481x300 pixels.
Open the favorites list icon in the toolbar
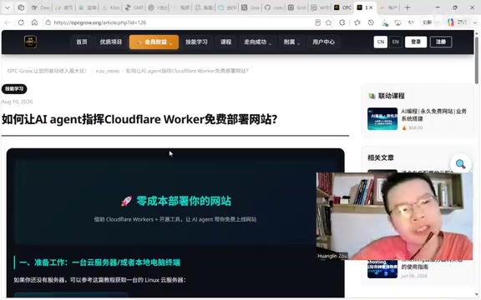[x=357, y=22]
